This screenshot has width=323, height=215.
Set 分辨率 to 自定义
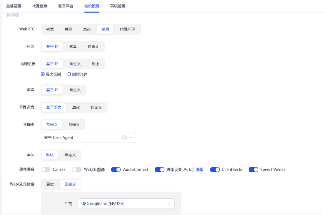(74, 125)
